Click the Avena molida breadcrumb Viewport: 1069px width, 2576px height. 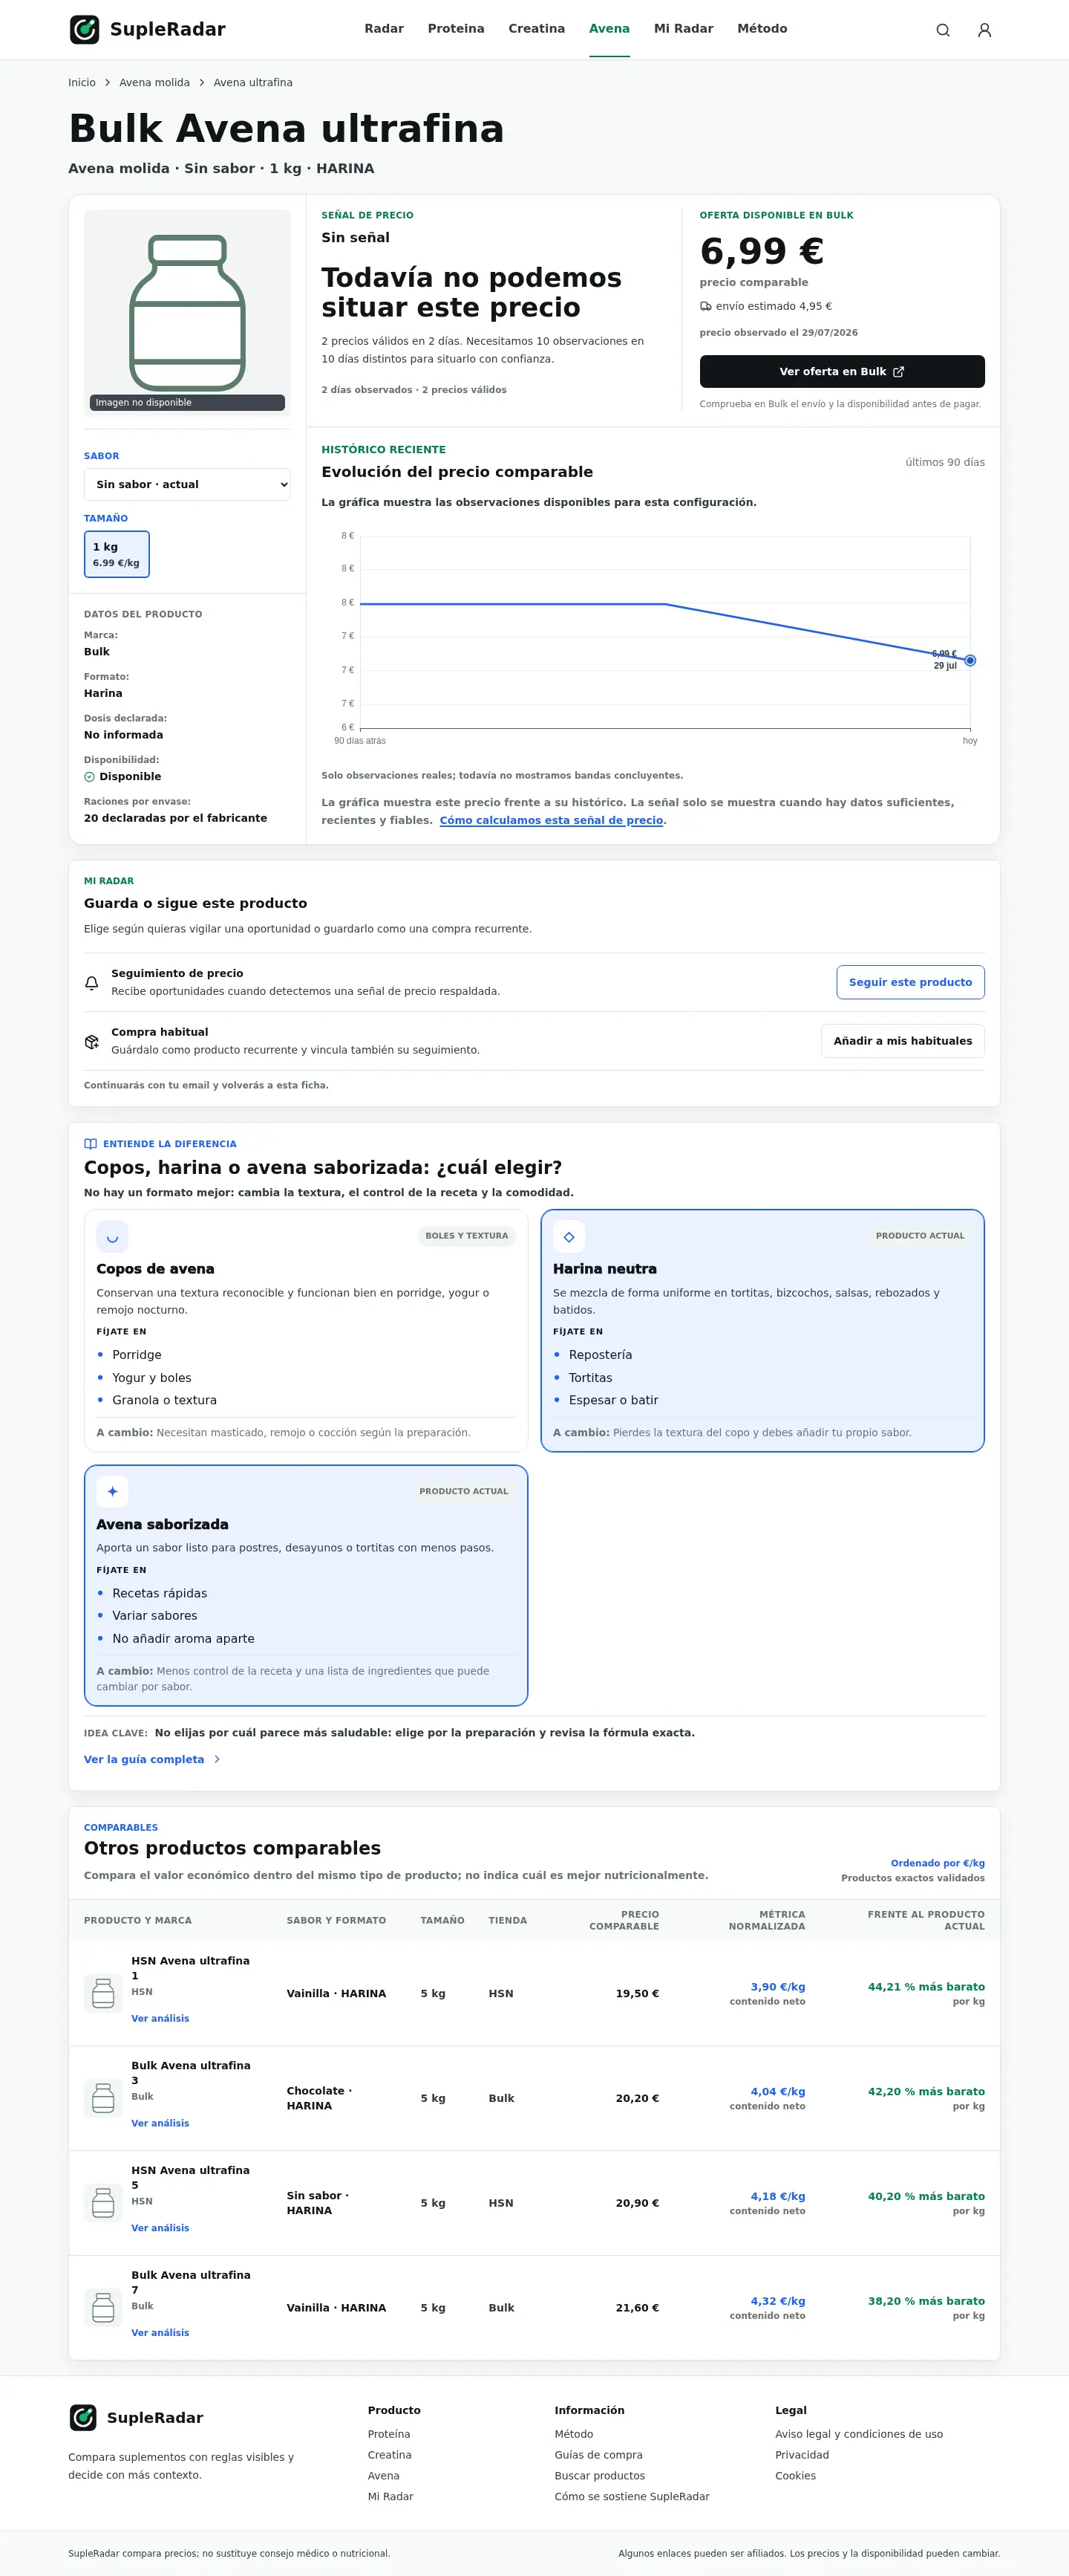coord(155,83)
